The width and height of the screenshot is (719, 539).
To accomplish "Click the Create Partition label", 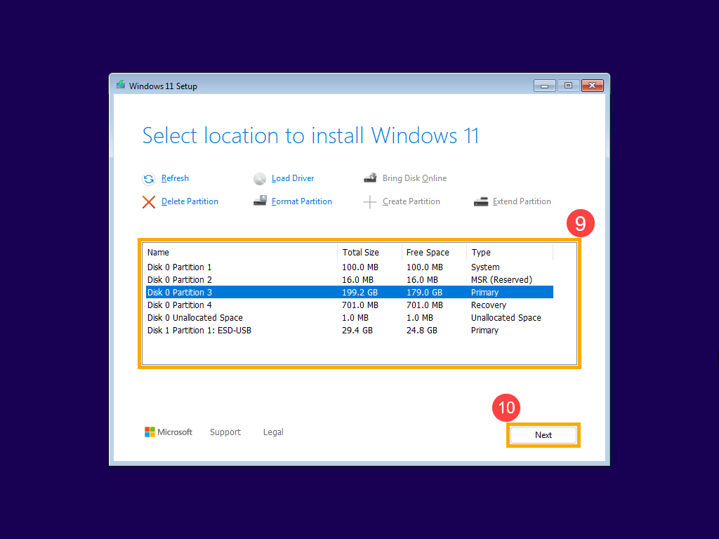I will click(411, 201).
